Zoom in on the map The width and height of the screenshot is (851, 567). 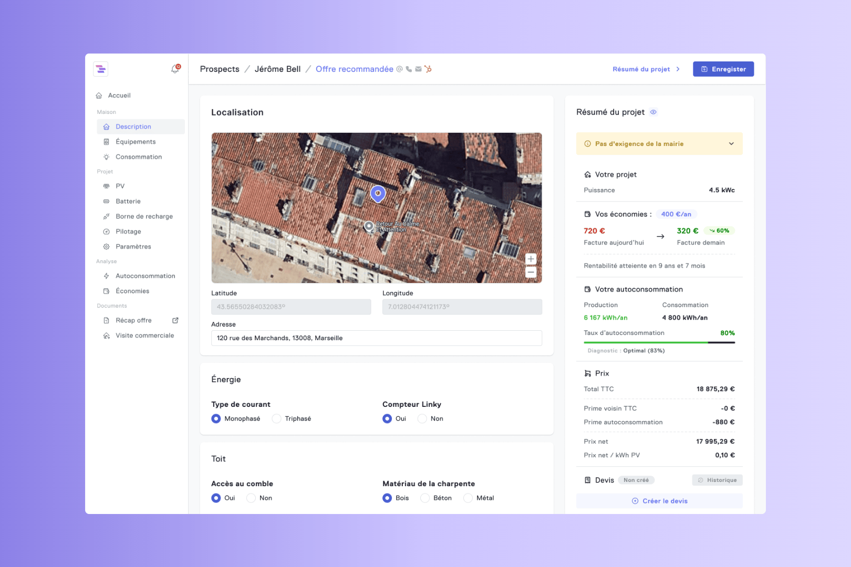pos(531,259)
